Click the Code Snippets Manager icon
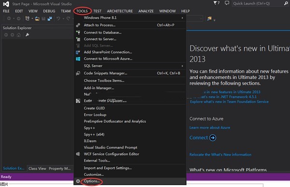 [78, 73]
